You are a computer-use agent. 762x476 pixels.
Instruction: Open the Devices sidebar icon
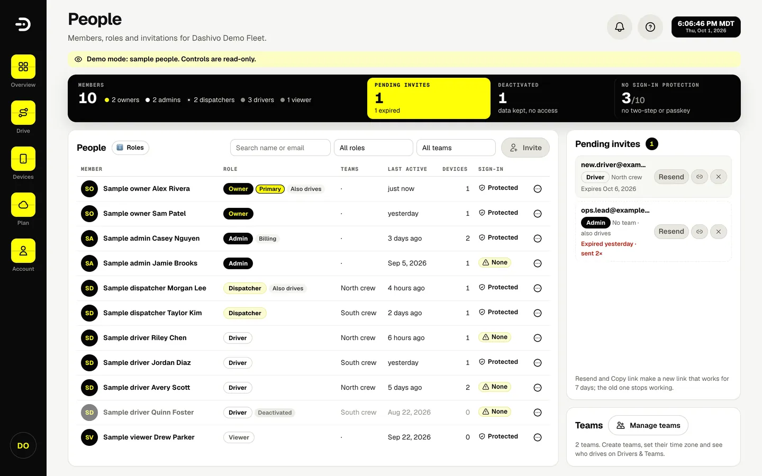[x=23, y=159]
